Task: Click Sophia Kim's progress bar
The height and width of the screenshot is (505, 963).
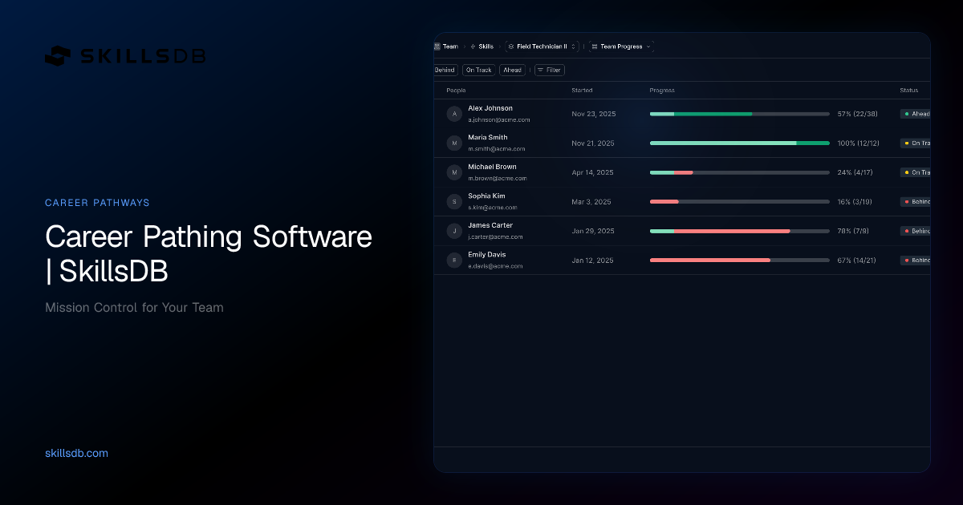Action: [739, 201]
